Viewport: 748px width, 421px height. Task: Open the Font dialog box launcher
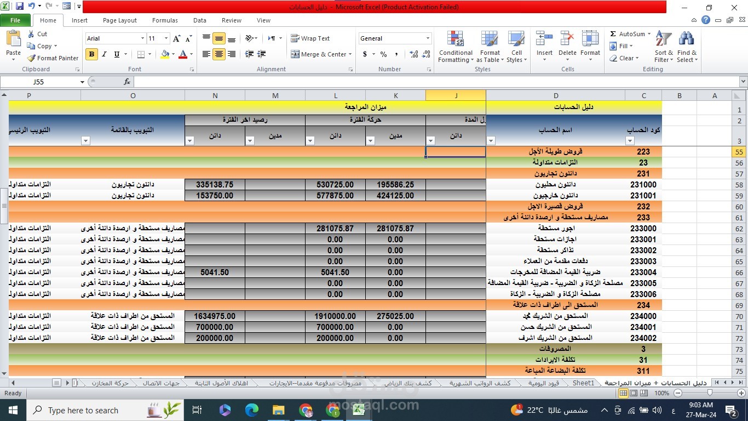point(192,70)
